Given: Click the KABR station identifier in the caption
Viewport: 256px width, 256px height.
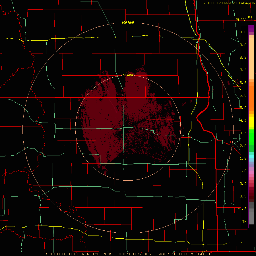Looking at the screenshot, I should pyautogui.click(x=164, y=254).
